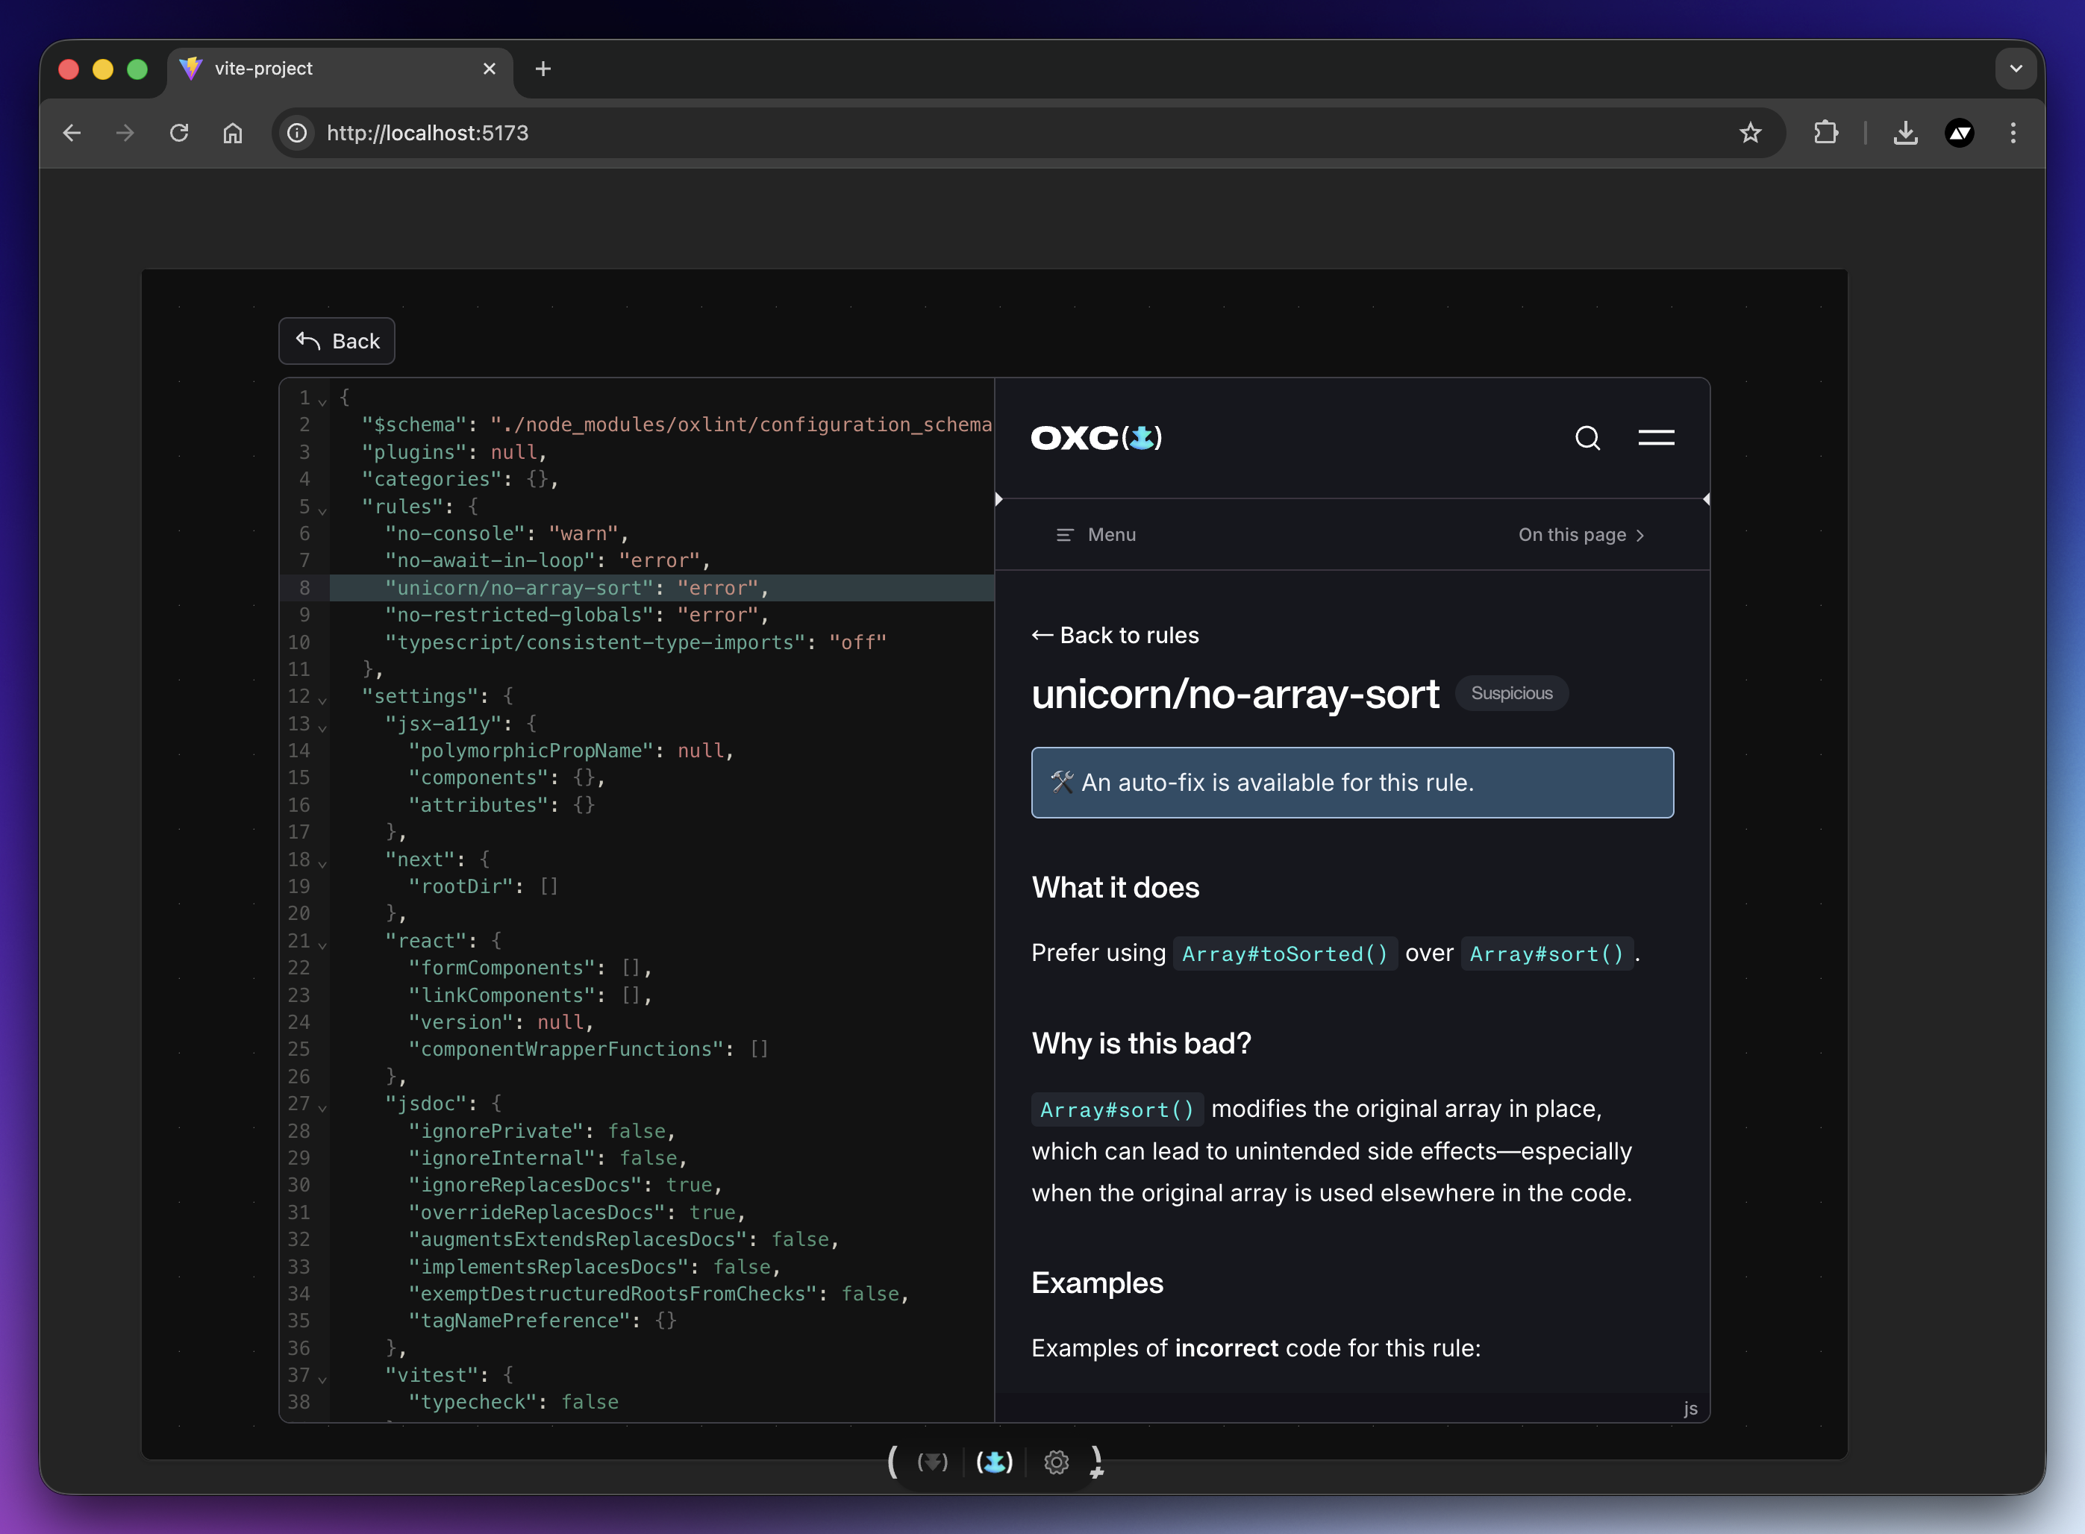Open the hamburger menu in the OXC header
2085x1534 pixels.
coord(1655,437)
